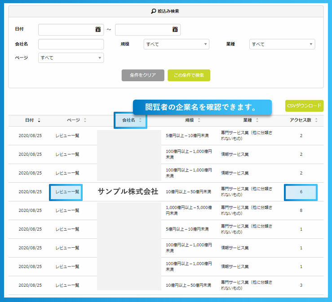Download data via CSVダウンロード button
Screen dimensions: 332x302
point(304,106)
